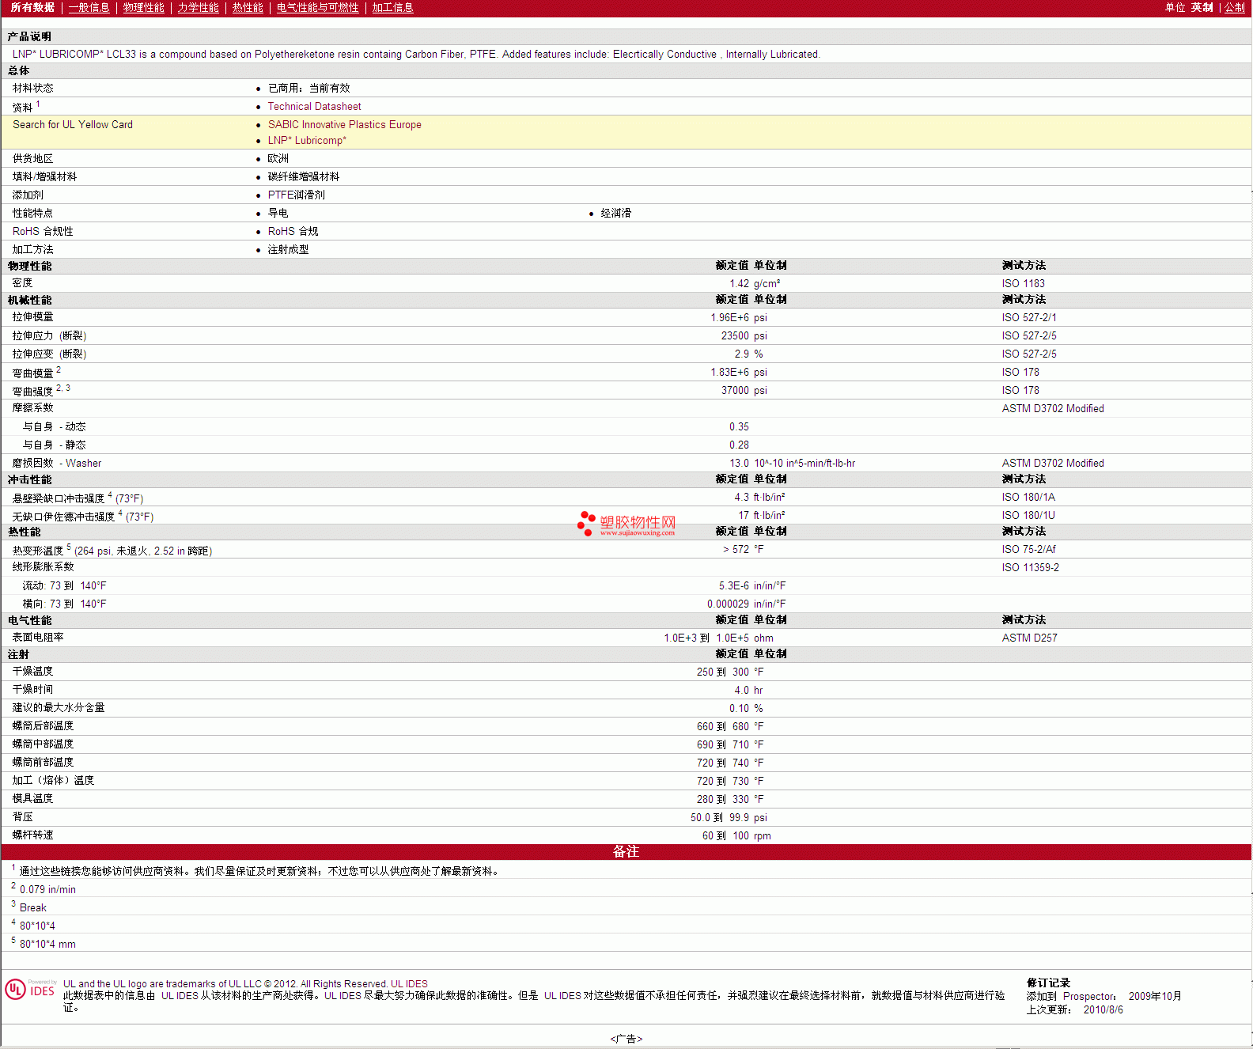Switch to the 物理性能 tab
Viewport: 1253px width, 1049px height.
[143, 8]
